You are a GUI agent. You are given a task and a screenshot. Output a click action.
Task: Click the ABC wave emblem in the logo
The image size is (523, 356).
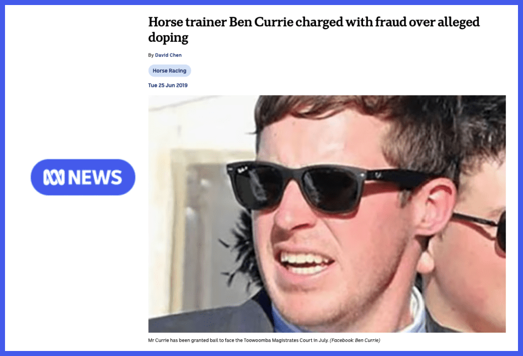click(54, 177)
